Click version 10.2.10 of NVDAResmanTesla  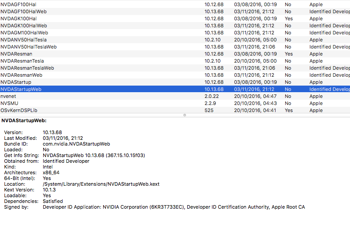pos(212,61)
